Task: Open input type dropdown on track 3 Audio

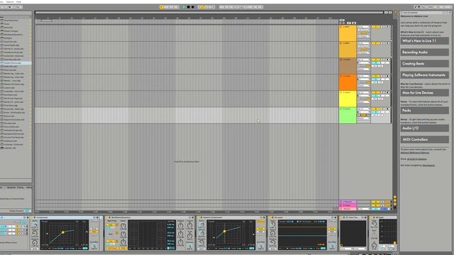Action: click(x=364, y=59)
